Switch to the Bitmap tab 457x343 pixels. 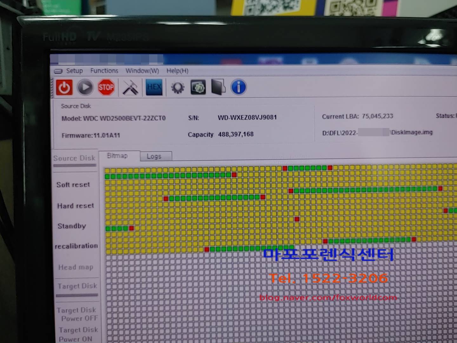tap(119, 156)
